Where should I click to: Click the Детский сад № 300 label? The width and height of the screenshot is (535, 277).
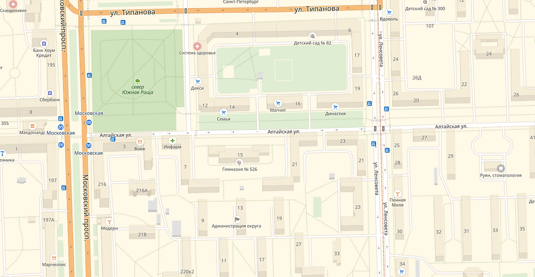tap(425, 9)
